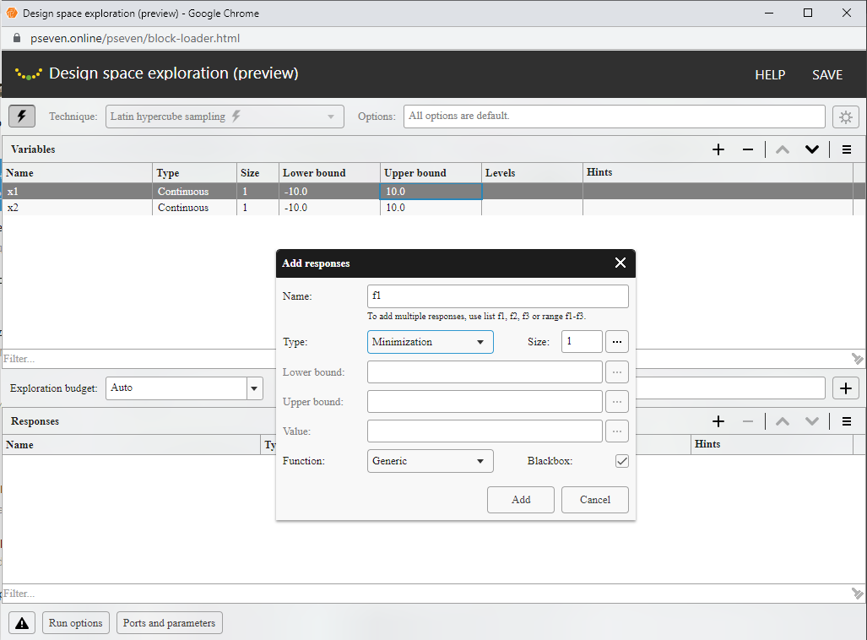Screen dimensions: 867x640
Task: Click x1 upper bound cell 10.0
Action: (431, 192)
